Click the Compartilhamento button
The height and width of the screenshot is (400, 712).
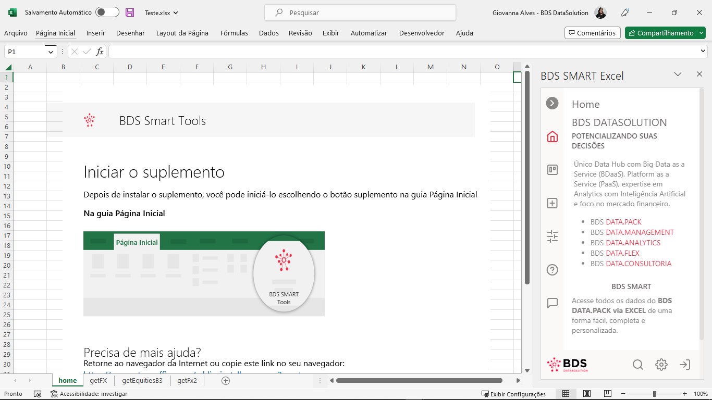tap(665, 33)
